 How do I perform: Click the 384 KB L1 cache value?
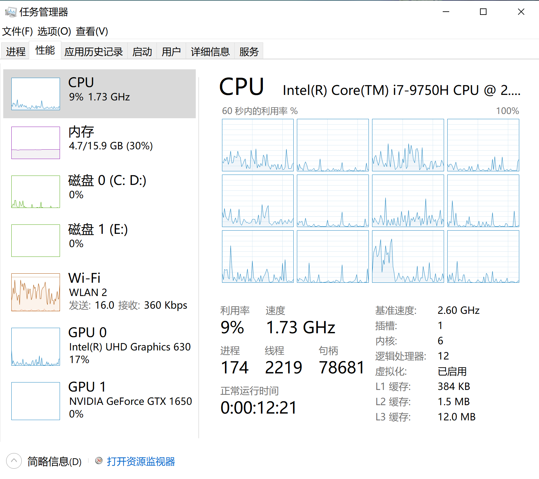pos(454,386)
